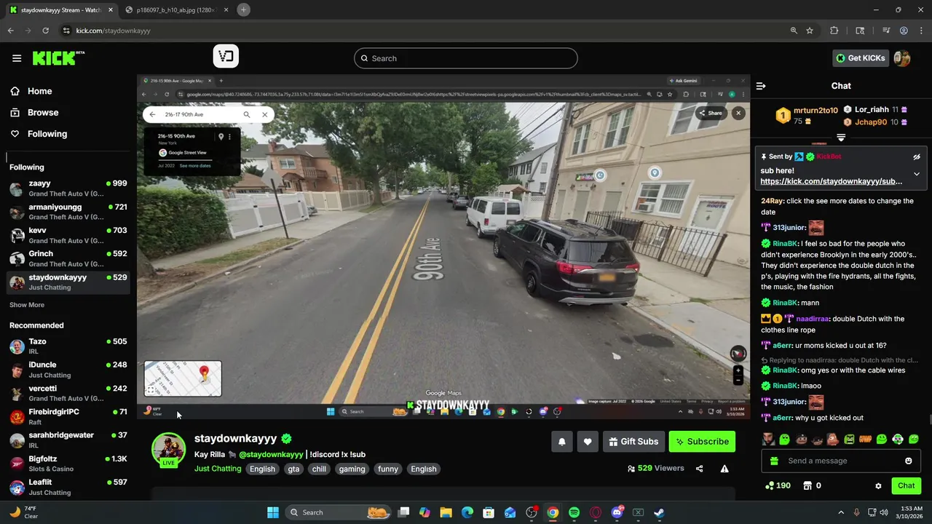This screenshot has width=932, height=524.
Task: Open the Kick hamburger sidebar menu
Action: pyautogui.click(x=17, y=58)
